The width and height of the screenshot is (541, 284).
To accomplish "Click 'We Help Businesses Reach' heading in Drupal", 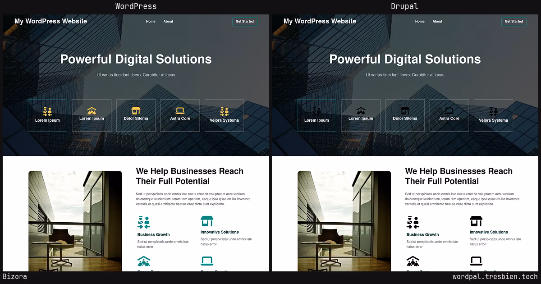I will pos(459,176).
